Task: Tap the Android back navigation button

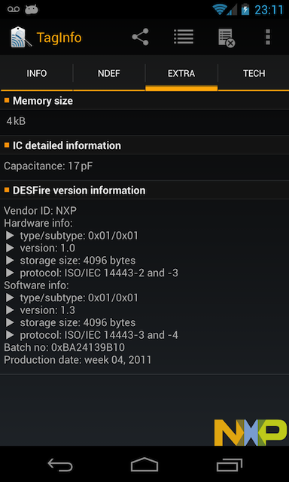Action: (60, 465)
